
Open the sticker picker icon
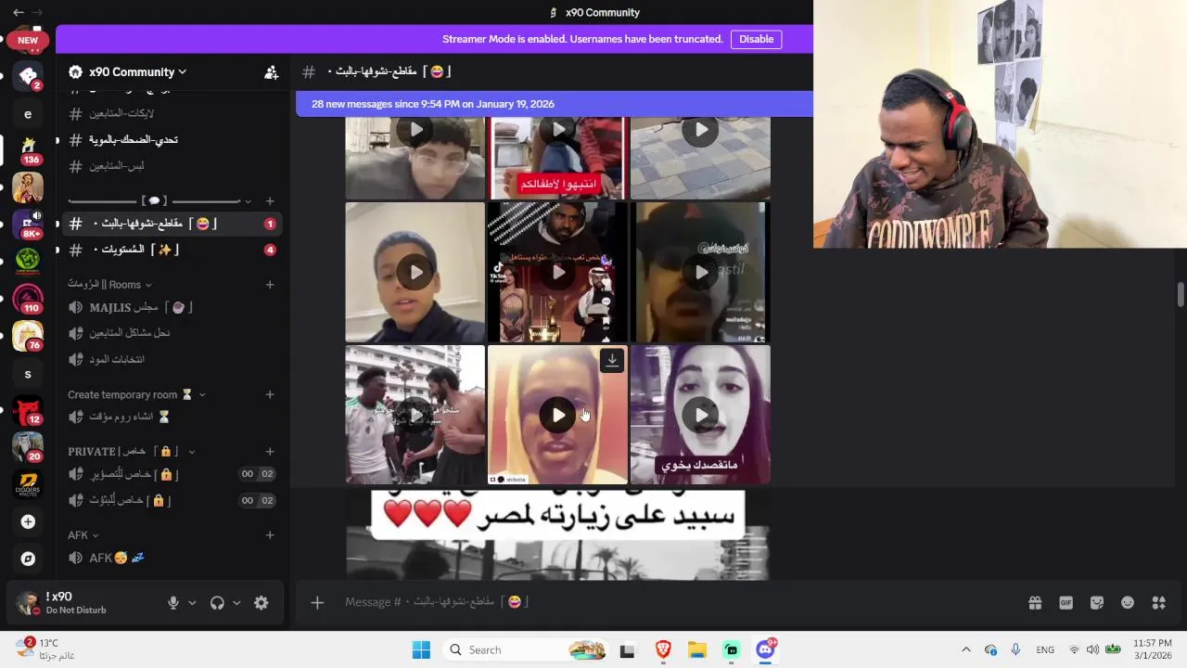click(x=1097, y=603)
